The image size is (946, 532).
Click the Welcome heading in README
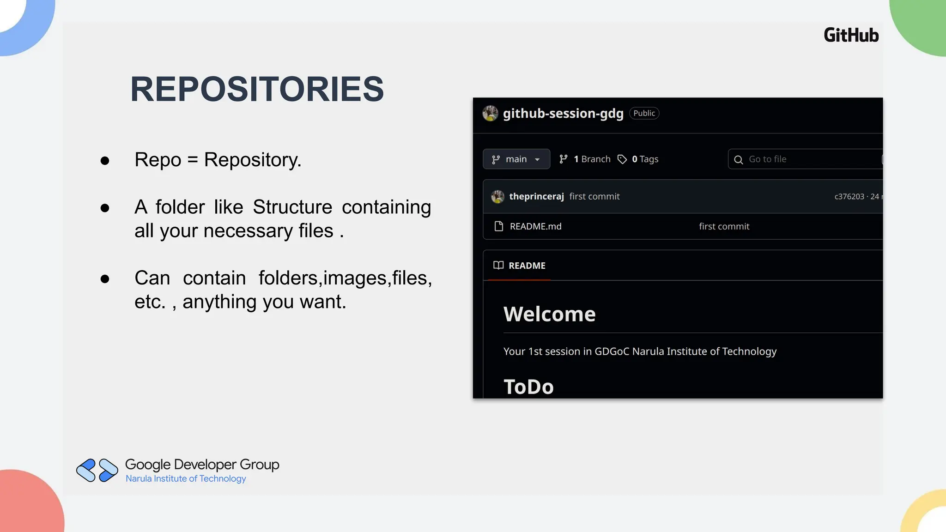(x=549, y=314)
